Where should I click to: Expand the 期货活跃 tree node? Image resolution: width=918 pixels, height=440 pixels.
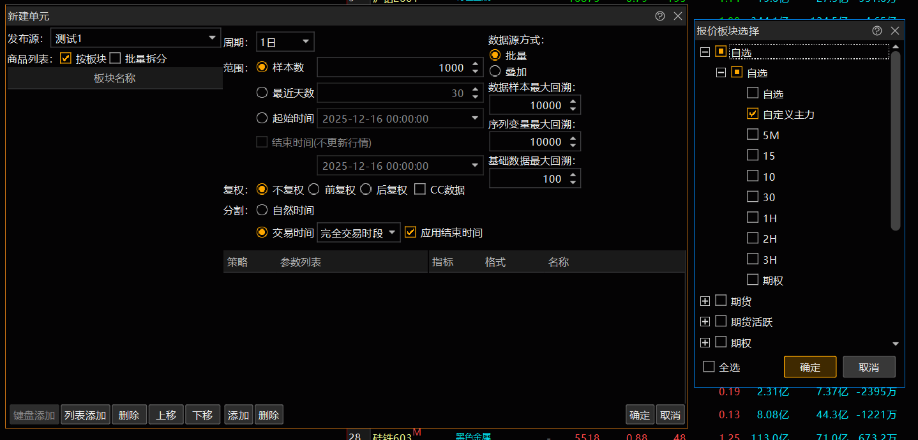tap(705, 322)
